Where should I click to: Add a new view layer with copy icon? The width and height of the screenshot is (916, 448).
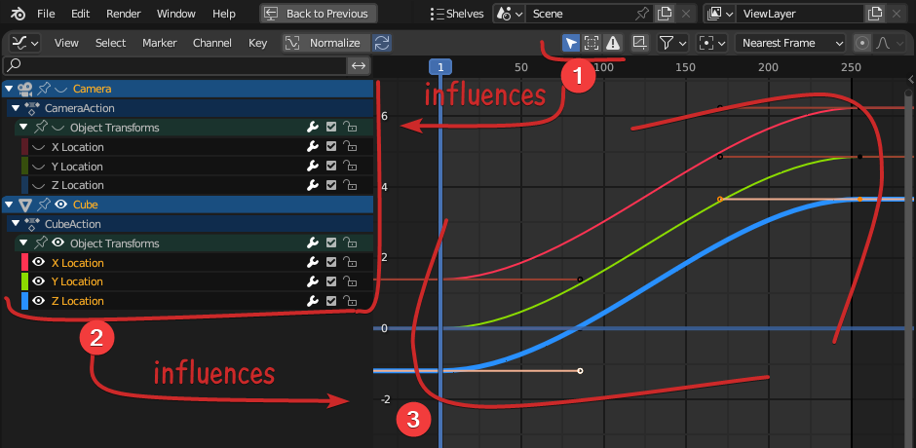pos(874,14)
